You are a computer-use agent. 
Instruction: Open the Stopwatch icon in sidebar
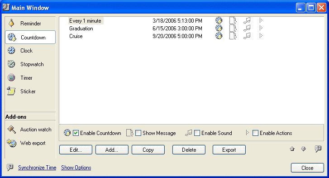(11, 64)
